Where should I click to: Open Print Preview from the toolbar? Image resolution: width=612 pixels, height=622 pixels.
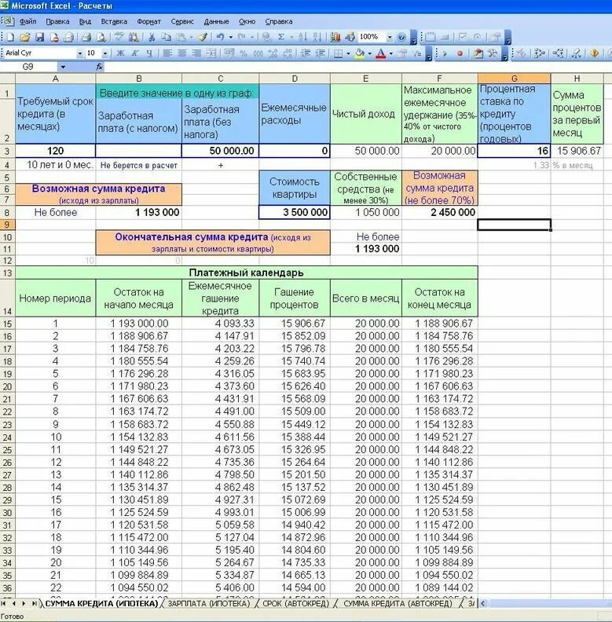click(x=101, y=37)
